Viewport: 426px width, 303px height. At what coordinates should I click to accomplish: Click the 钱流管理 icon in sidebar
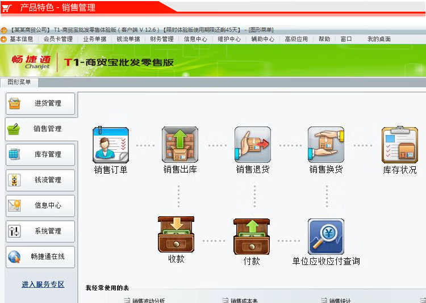pyautogui.click(x=14, y=180)
